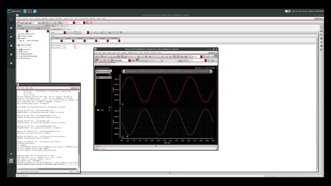Click the cut scissors icon in Visualization toolbar
Image resolution: width=331 pixels, height=186 pixels.
[x=139, y=57]
